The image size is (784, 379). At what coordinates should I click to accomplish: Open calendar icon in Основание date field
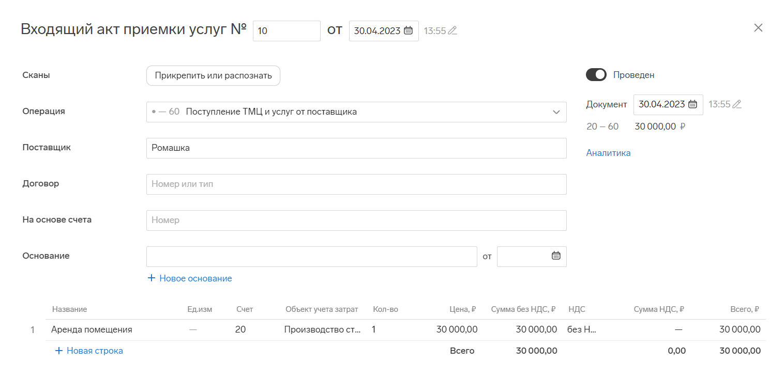pos(556,256)
